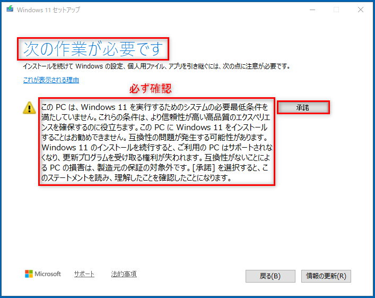375x298 pixels.
Task: Click the Microsoft logo
Action: coord(43,274)
